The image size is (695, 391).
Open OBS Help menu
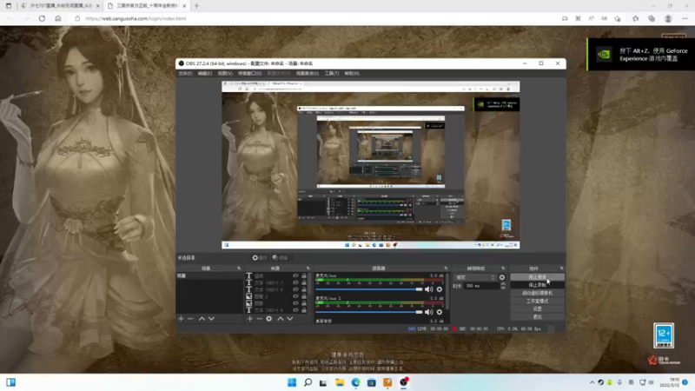tap(352, 74)
